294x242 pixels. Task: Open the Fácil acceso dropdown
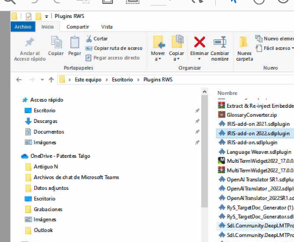point(274,48)
